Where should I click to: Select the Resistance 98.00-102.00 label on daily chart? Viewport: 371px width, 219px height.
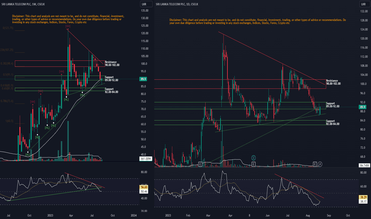[333, 82]
